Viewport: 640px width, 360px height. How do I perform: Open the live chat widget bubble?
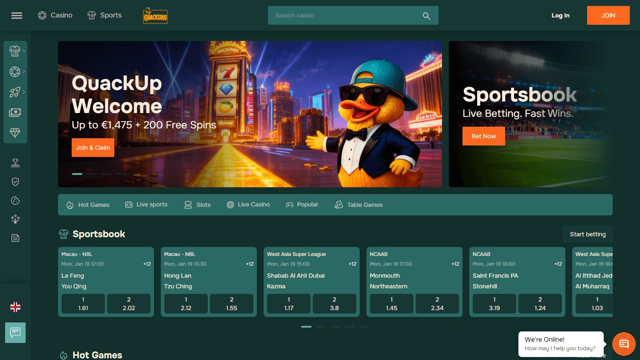point(624,344)
